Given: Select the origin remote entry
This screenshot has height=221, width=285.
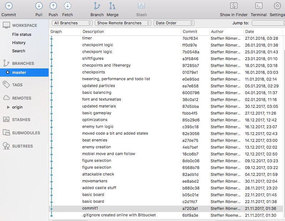Looking at the screenshot, I should (x=18, y=107).
